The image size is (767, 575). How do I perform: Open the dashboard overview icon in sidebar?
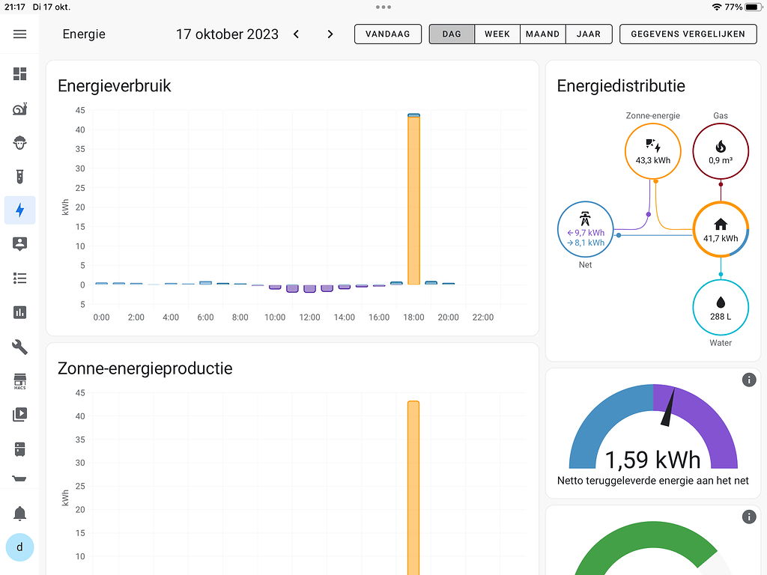coord(20,74)
